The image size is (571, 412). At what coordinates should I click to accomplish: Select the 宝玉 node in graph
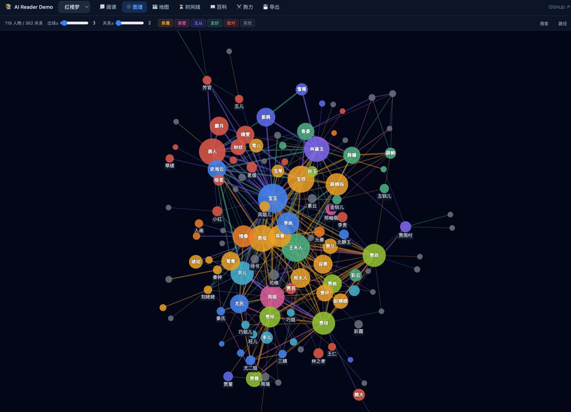(273, 198)
